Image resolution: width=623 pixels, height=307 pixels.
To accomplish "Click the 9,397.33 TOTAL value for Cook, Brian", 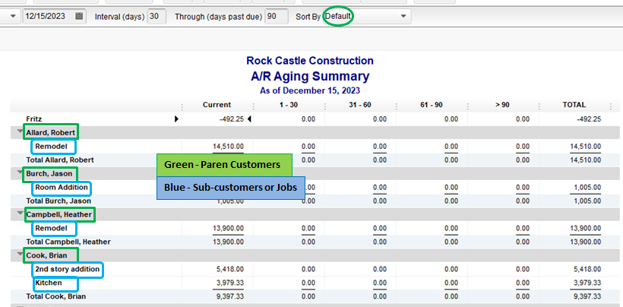I will point(587,296).
